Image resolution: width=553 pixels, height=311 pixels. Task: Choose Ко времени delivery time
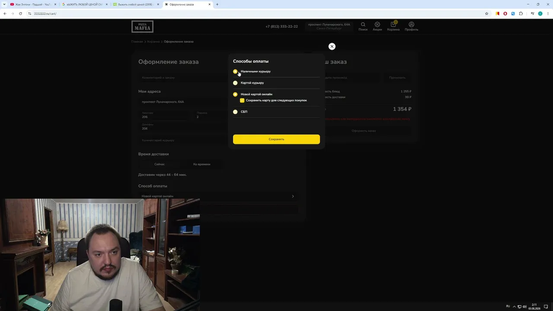point(202,164)
